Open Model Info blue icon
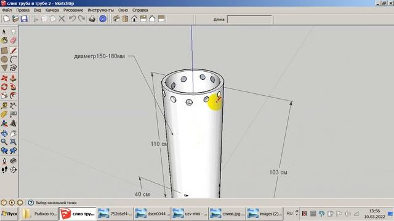 [103, 19]
